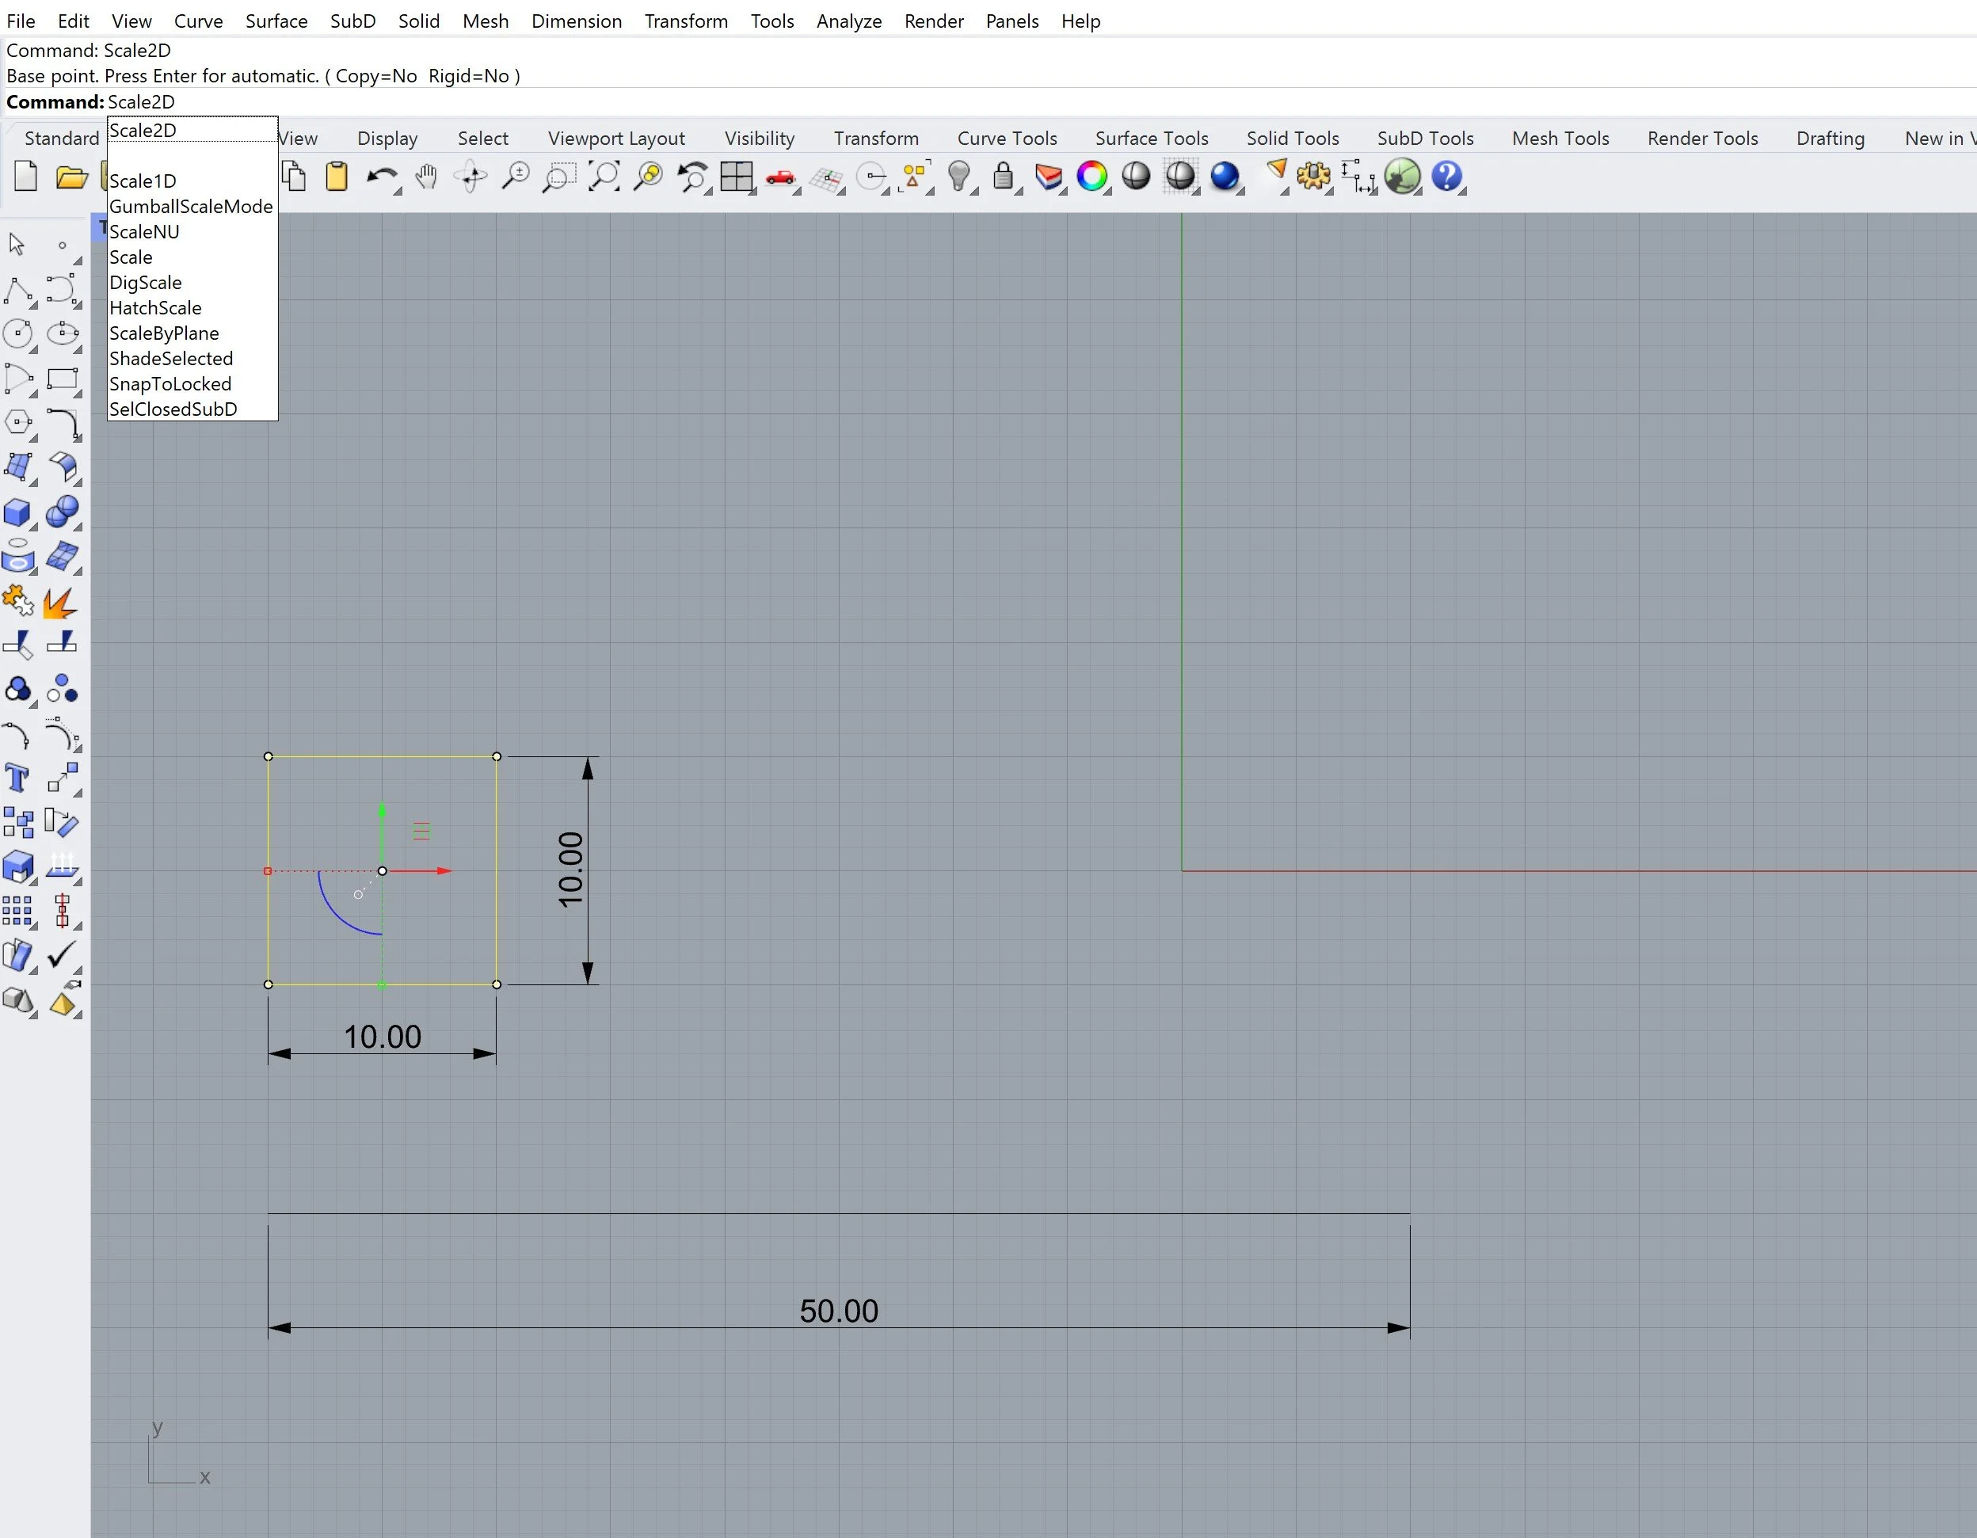Pick Scale1D in the command suggestions
The image size is (1977, 1538).
[143, 181]
